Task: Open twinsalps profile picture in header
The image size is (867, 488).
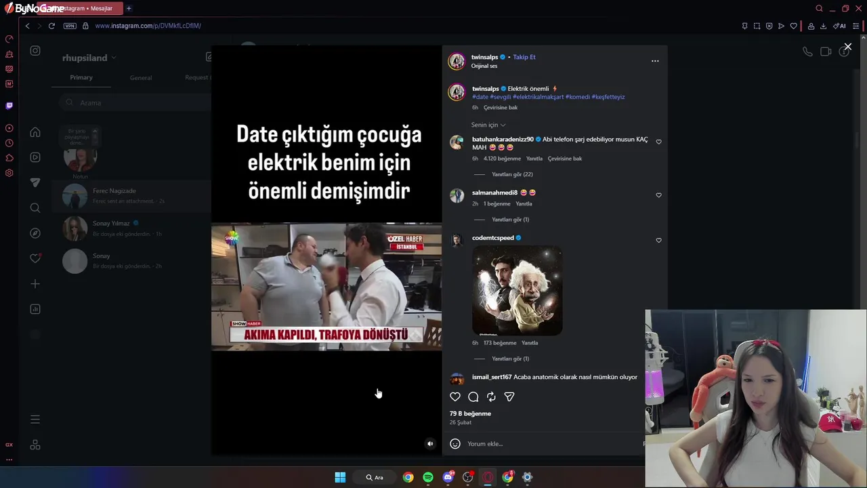Action: coord(457,61)
